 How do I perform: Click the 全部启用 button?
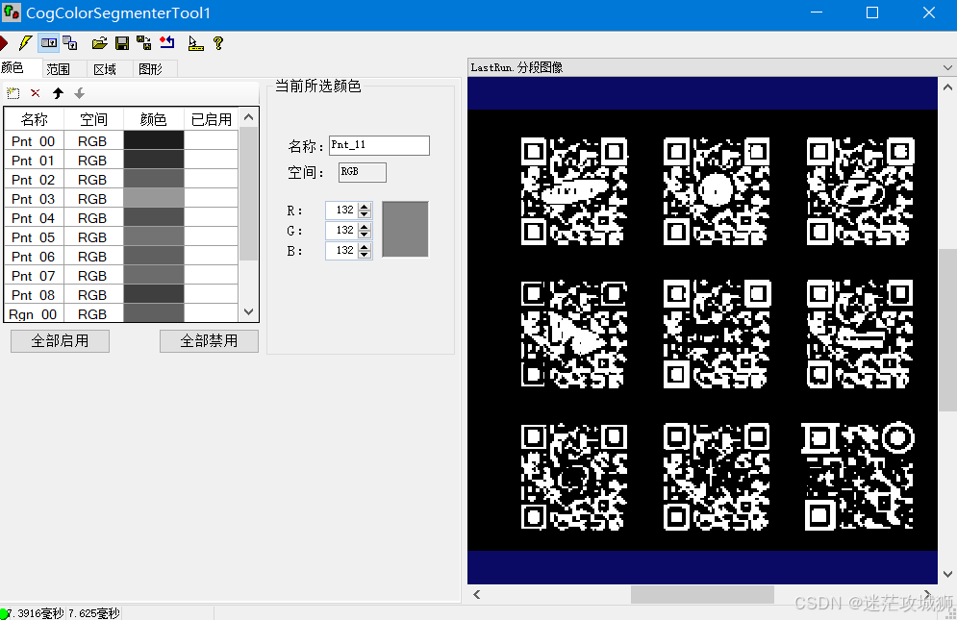coord(60,341)
